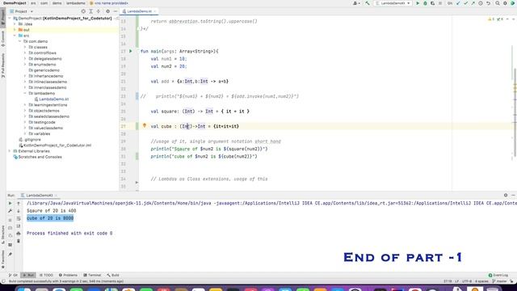The image size is (517, 291).
Task: Toggle soft-wrap in the Run console
Action: click(x=19, y=218)
